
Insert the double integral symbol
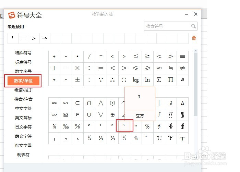click(x=171, y=115)
